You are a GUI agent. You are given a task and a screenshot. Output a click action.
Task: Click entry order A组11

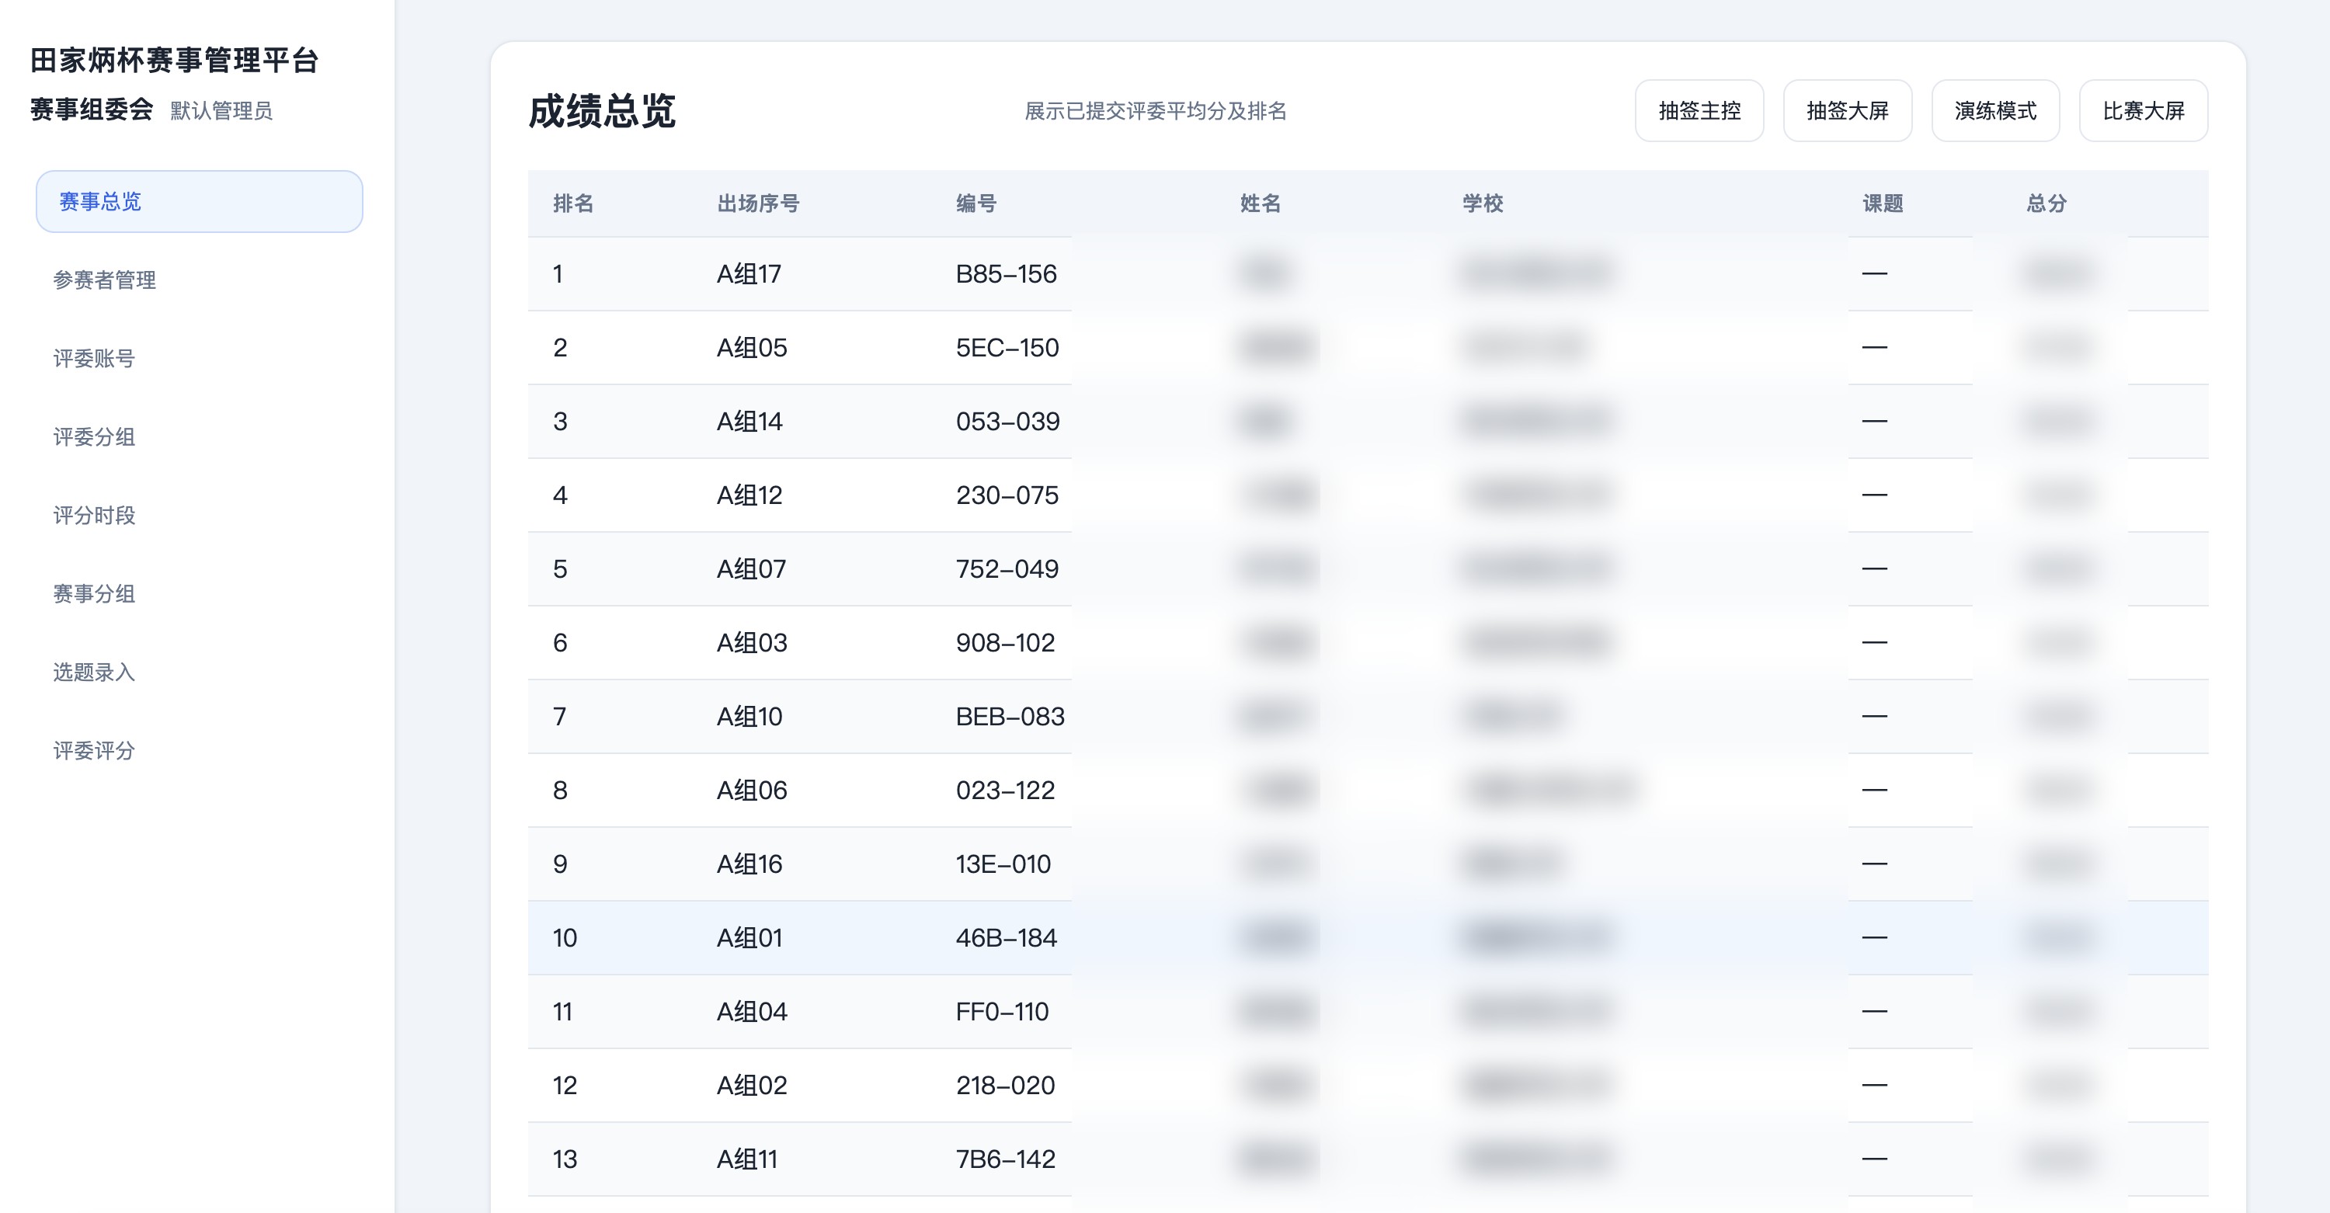pos(747,1159)
